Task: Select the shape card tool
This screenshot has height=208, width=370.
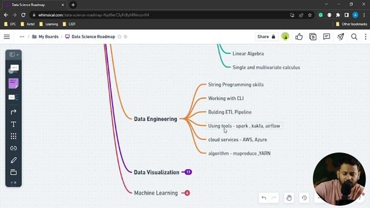Action: coord(14,69)
